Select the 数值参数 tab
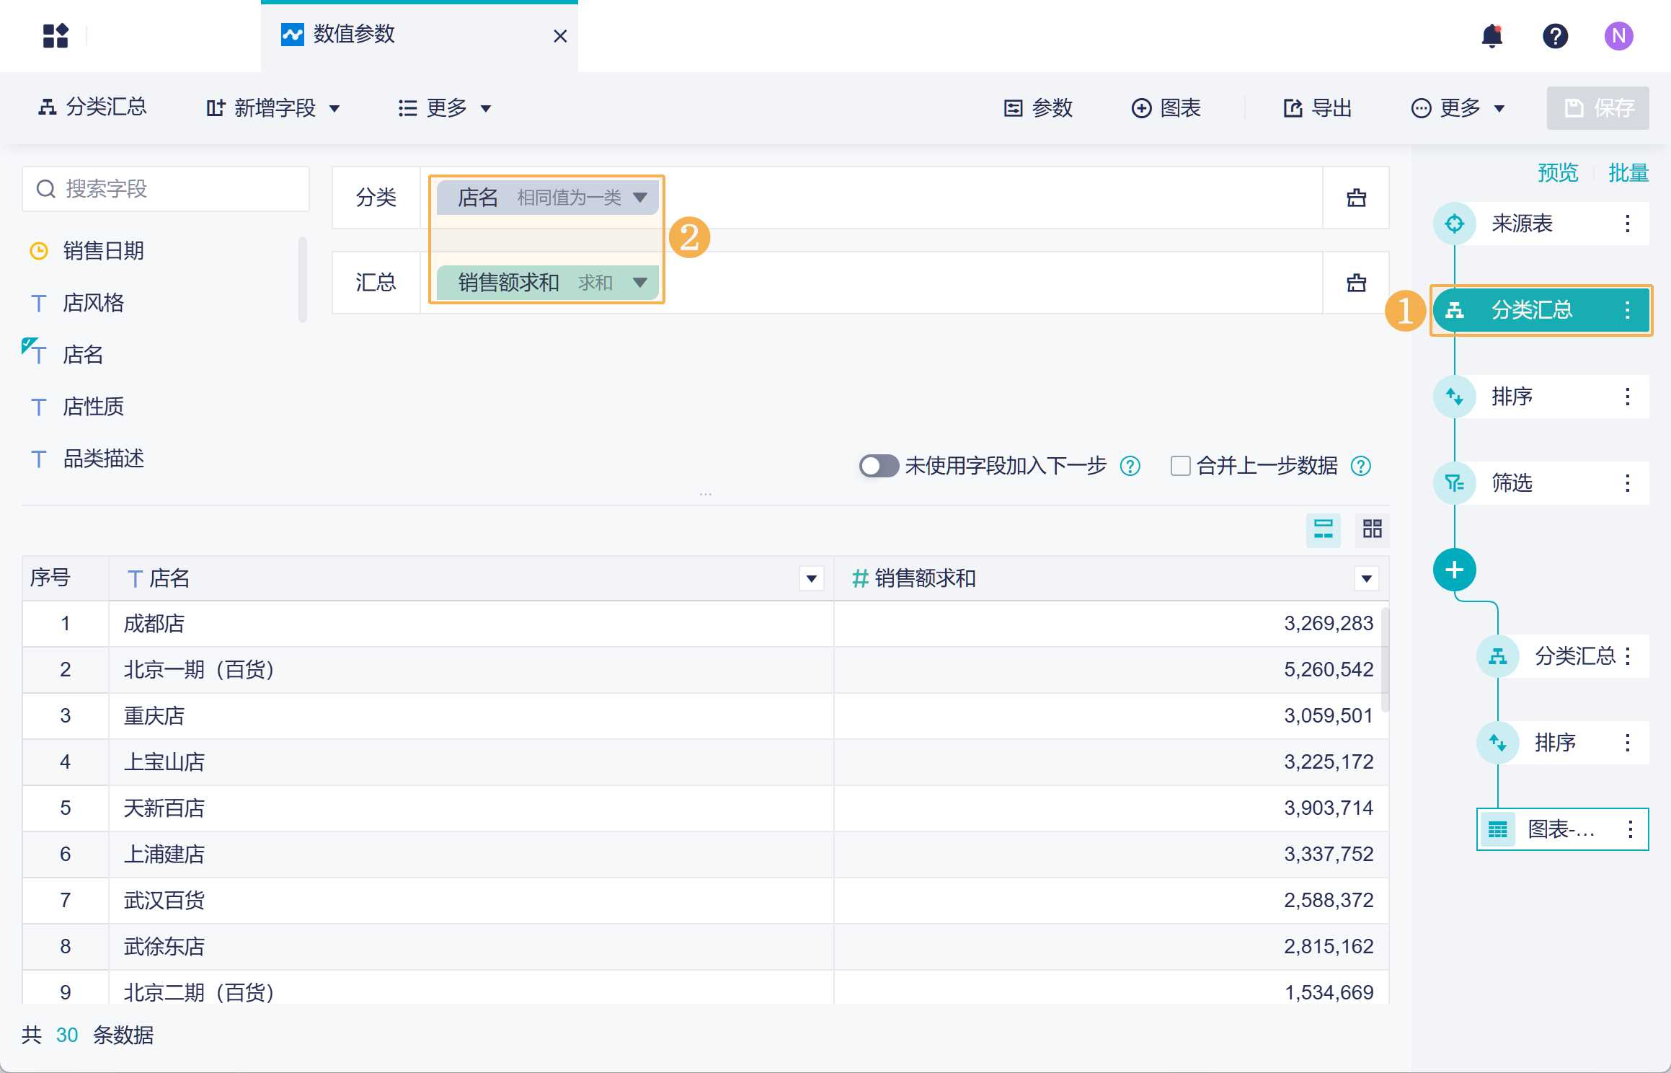The width and height of the screenshot is (1671, 1073). [353, 35]
